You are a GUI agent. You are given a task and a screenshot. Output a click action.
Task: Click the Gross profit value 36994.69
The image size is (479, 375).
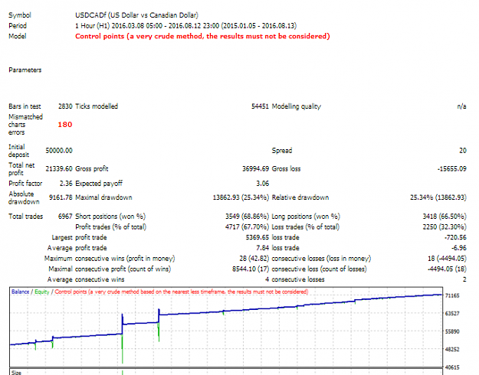256,168
